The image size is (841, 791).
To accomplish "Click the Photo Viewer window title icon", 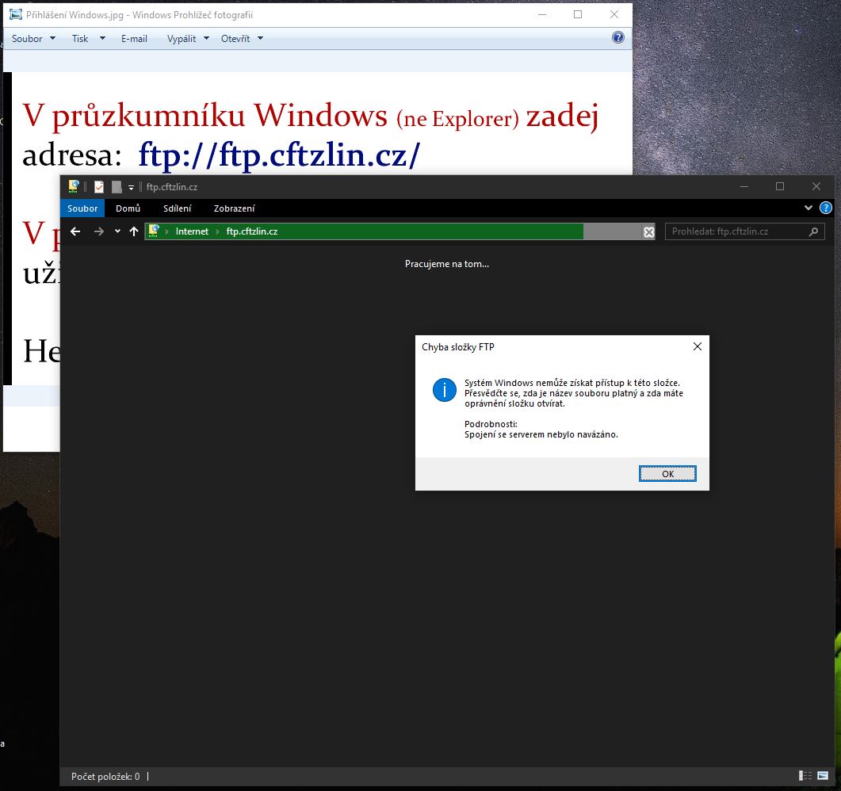I will point(16,14).
